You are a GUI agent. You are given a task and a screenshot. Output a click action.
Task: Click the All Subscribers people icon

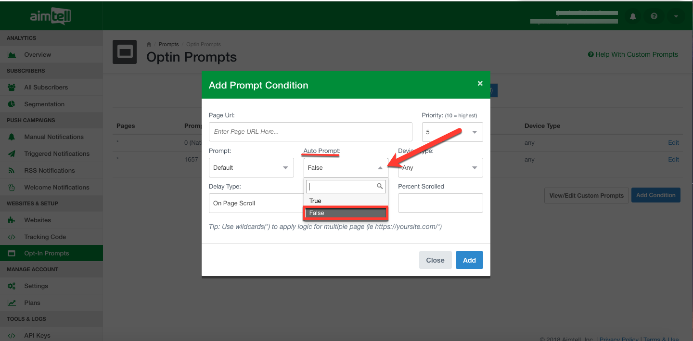pyautogui.click(x=12, y=88)
